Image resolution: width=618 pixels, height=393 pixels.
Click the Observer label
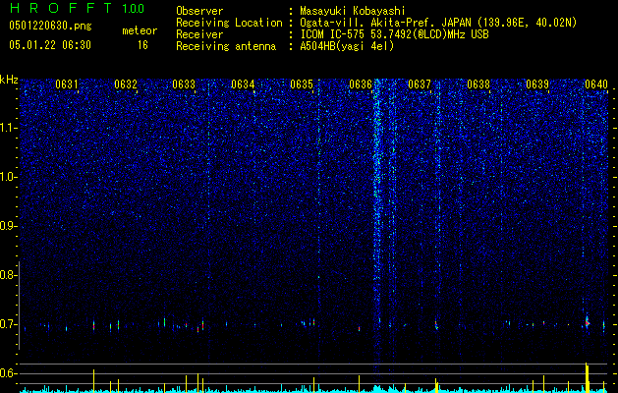point(199,11)
